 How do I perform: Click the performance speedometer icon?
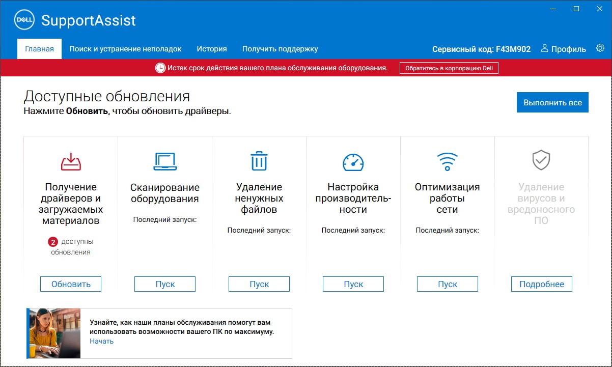tap(353, 162)
